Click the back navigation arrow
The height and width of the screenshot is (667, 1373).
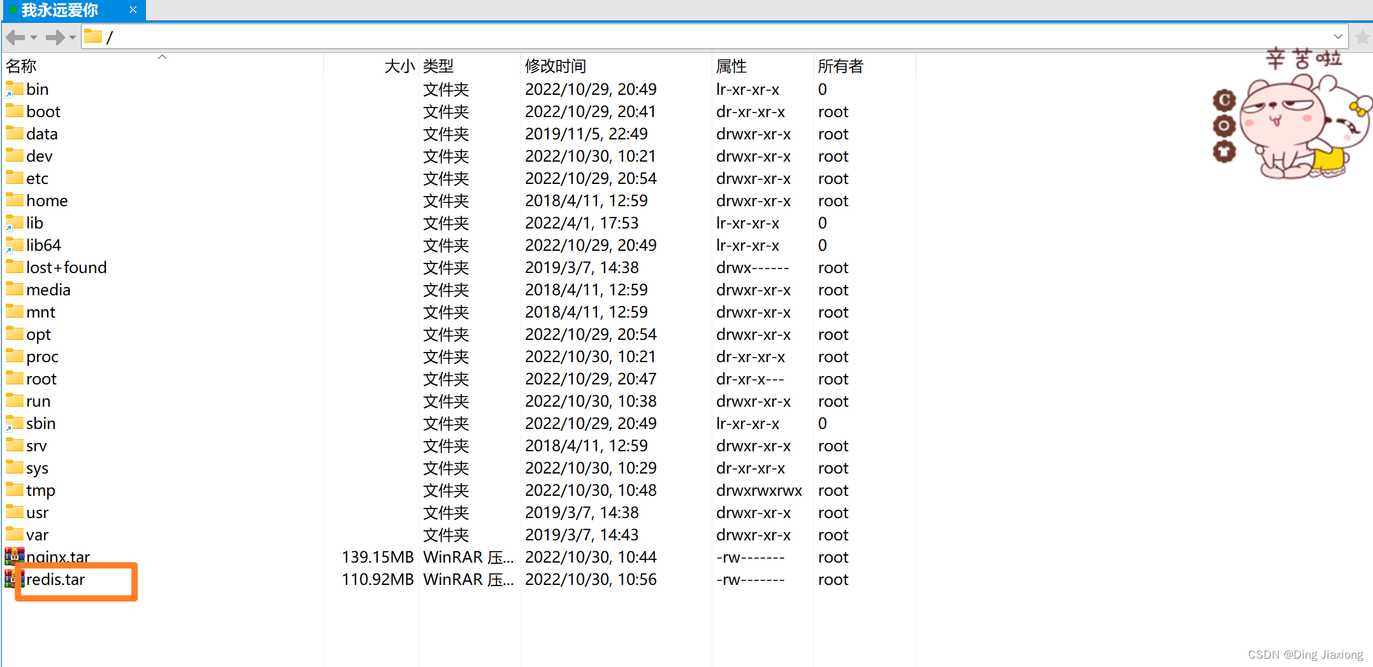point(15,38)
